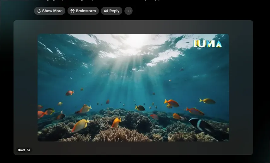Screen dimensions: 270x163
Task: Open the three-dots more options menu
Action: pyautogui.click(x=129, y=11)
